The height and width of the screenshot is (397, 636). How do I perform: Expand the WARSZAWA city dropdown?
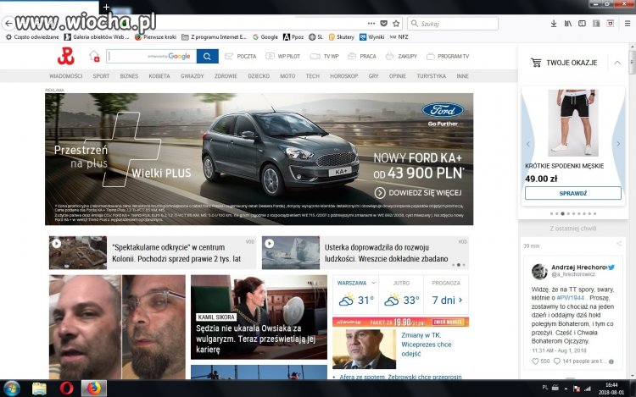point(356,283)
